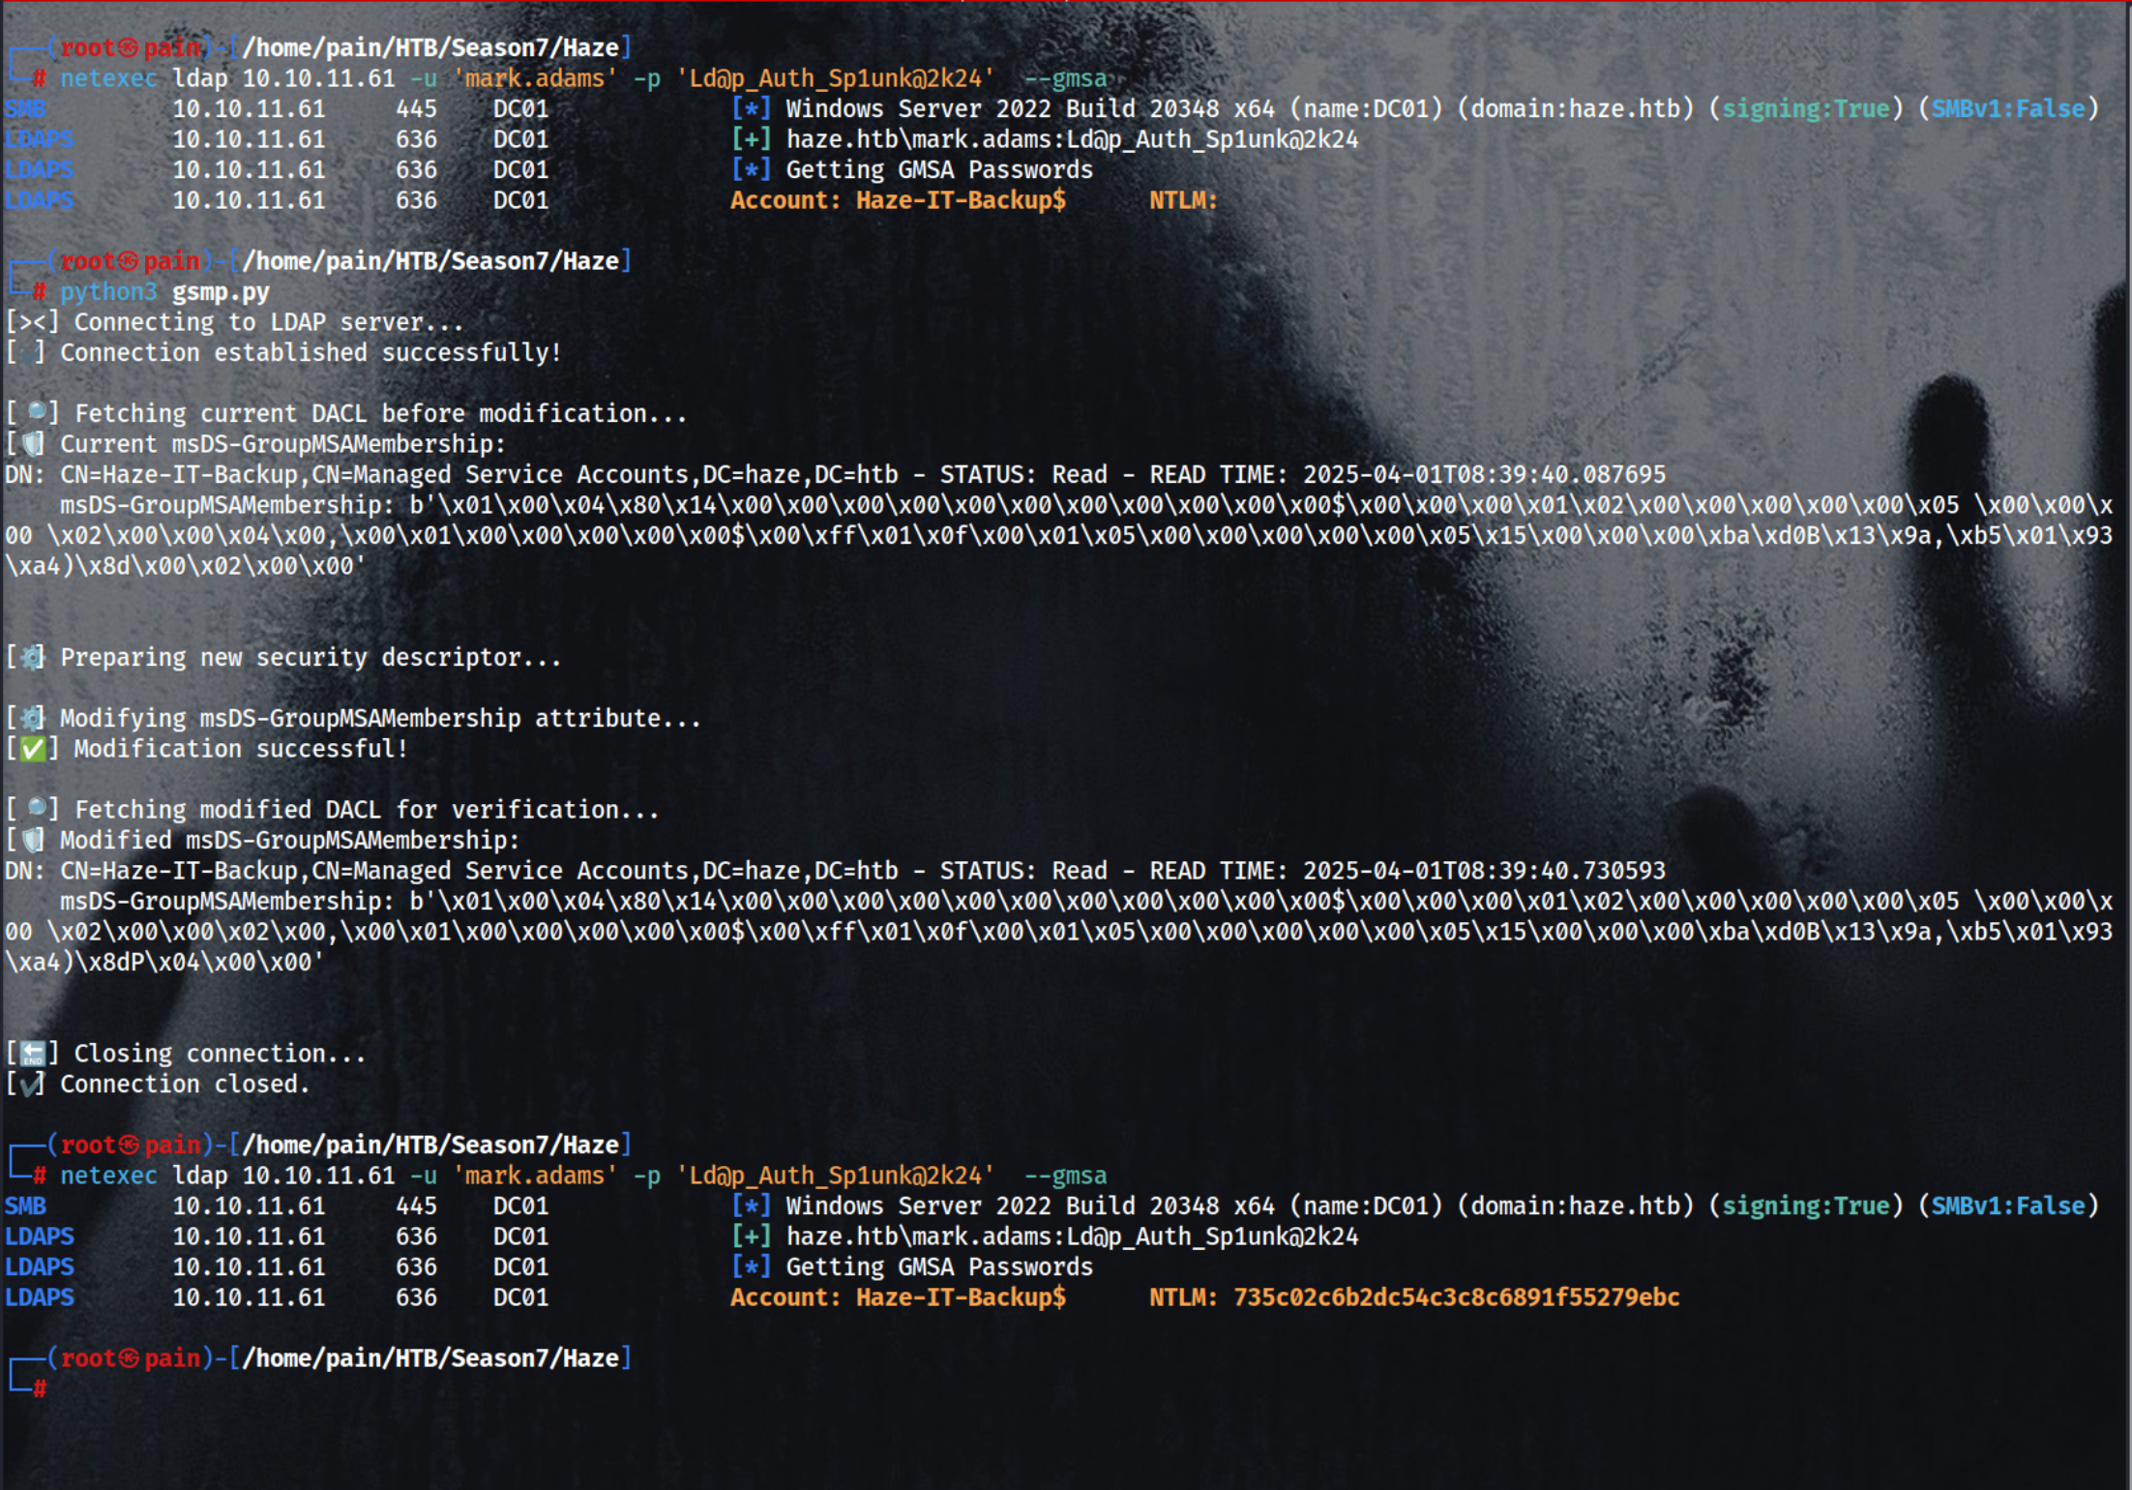Click Connection established successfully! line
Viewport: 2132px width, 1490px height.
pyautogui.click(x=310, y=352)
